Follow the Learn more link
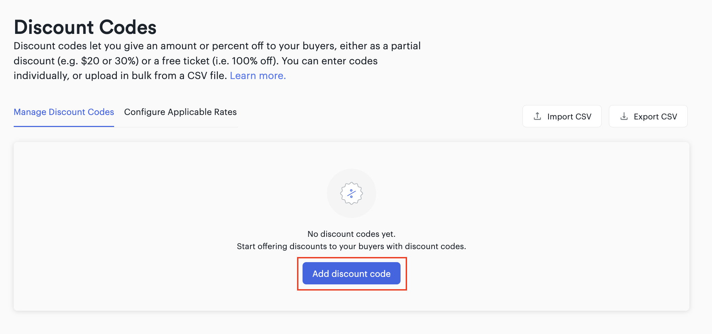Viewport: 712px width, 334px height. (258, 76)
